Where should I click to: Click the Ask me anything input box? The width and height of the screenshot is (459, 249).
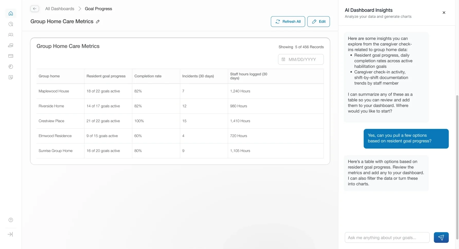tap(387, 237)
